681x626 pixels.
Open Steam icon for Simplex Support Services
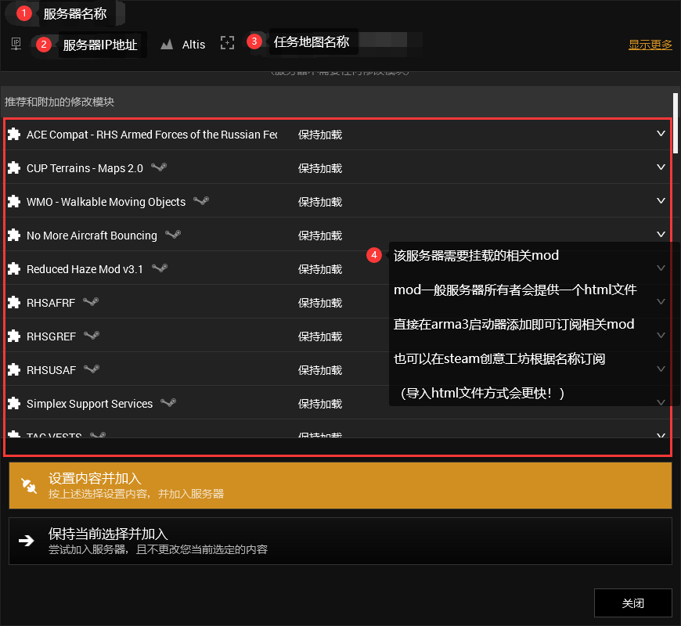(x=168, y=402)
